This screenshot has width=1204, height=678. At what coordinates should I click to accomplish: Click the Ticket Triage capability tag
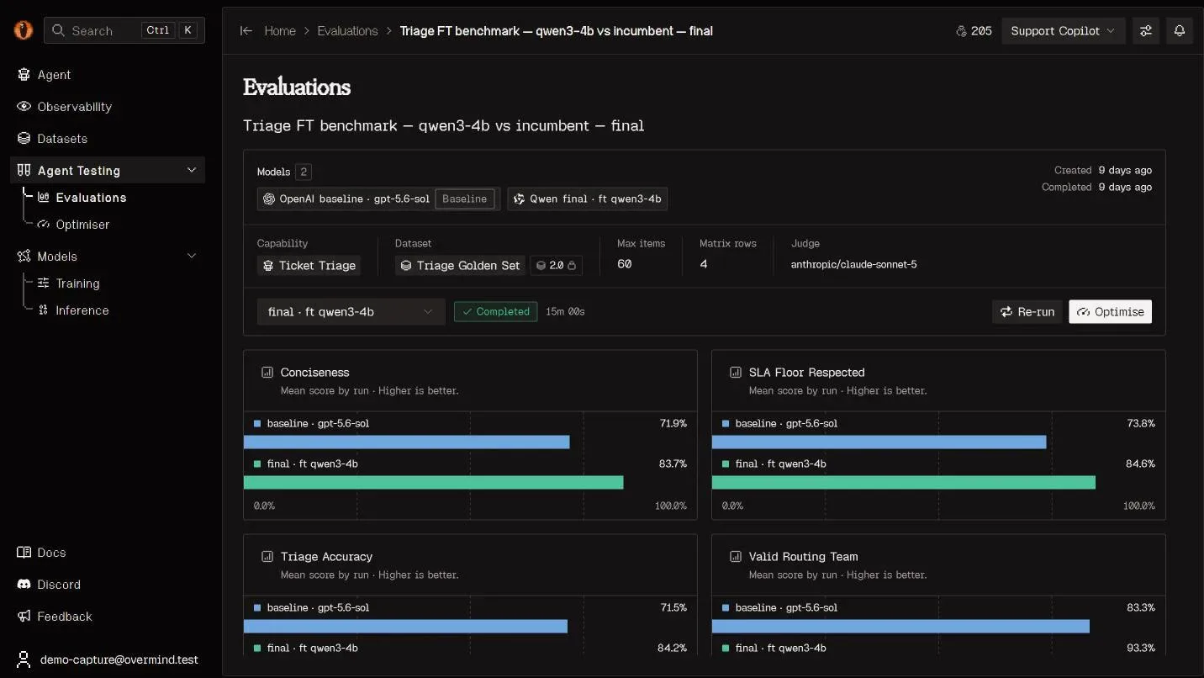pos(309,266)
